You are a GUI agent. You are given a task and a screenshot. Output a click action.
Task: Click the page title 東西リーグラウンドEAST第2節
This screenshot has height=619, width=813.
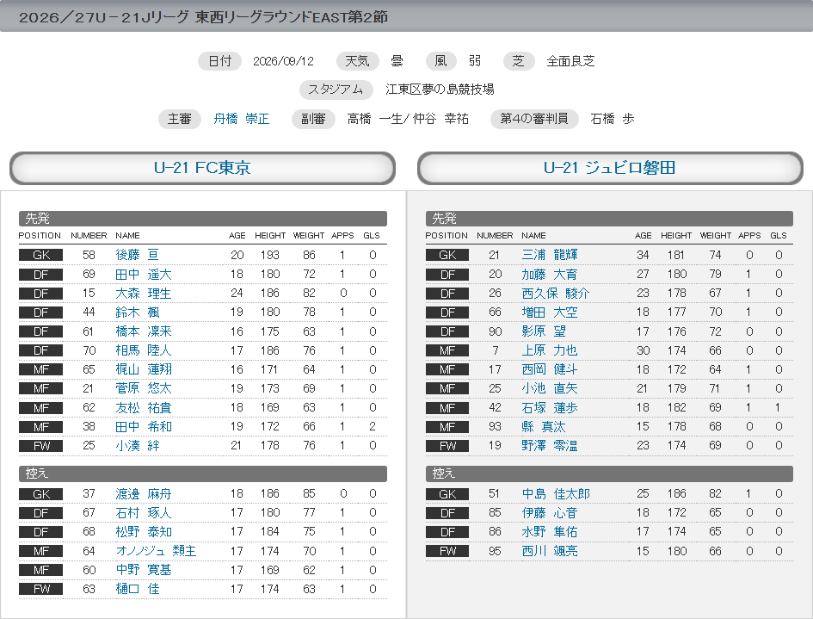(291, 17)
